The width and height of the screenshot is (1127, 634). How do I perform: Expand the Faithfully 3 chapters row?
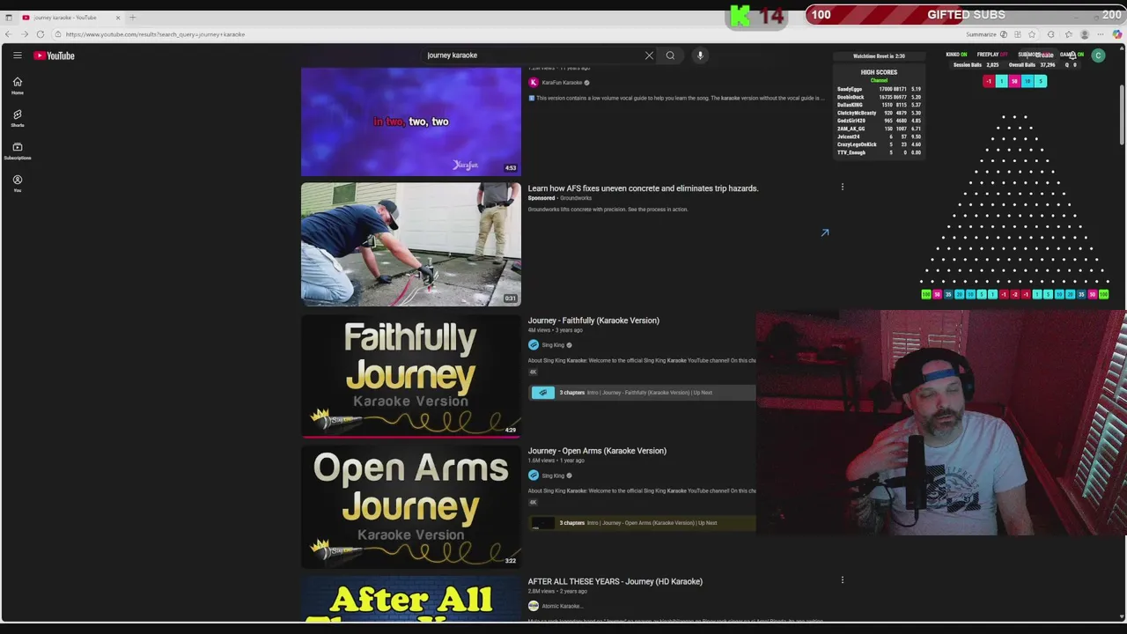point(642,393)
